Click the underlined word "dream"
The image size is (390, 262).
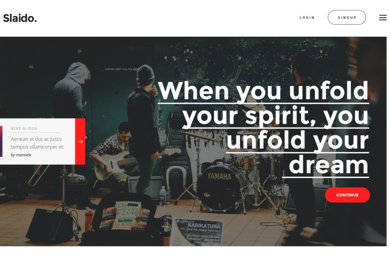[x=328, y=165]
